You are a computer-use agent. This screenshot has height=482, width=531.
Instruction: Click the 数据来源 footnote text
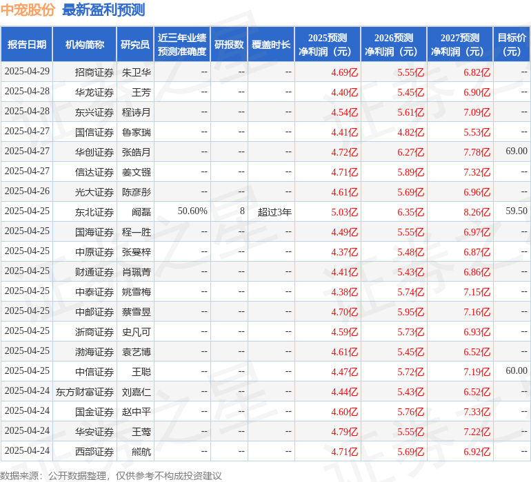point(111,476)
